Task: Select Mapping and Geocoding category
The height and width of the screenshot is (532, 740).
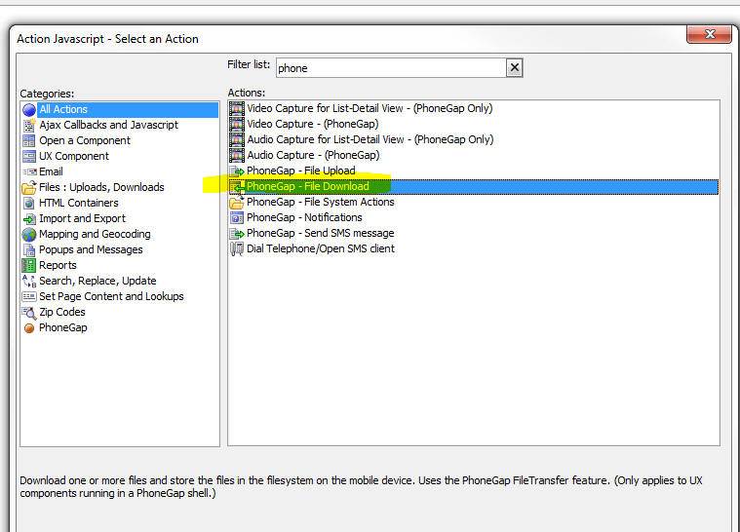Action: coord(95,234)
